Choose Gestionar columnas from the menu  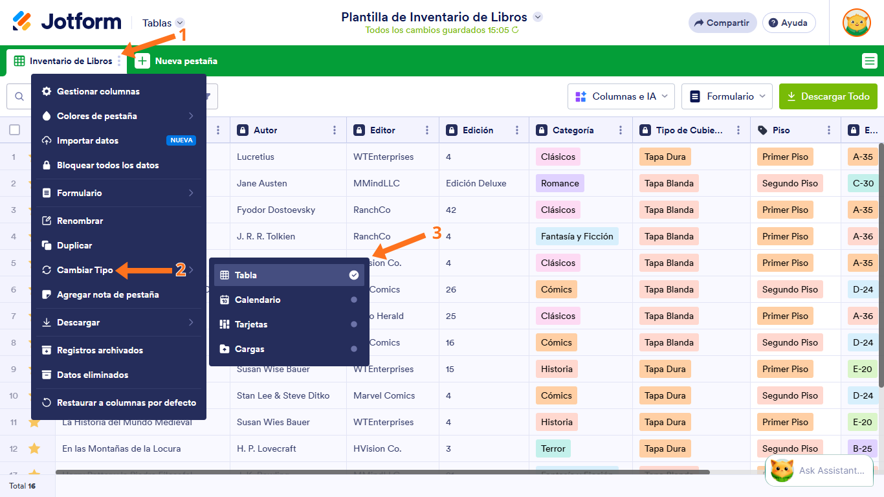pos(118,91)
